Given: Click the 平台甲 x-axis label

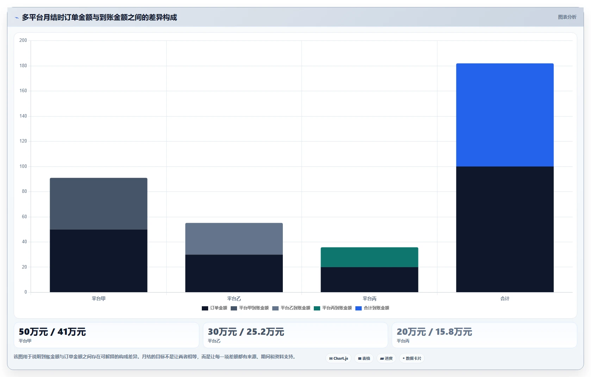Looking at the screenshot, I should (99, 299).
